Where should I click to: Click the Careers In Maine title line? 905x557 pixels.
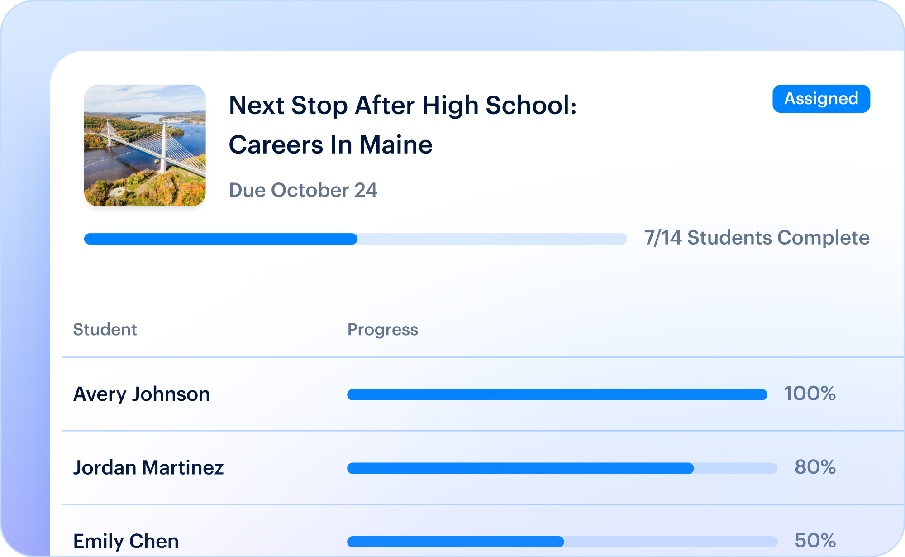(331, 145)
